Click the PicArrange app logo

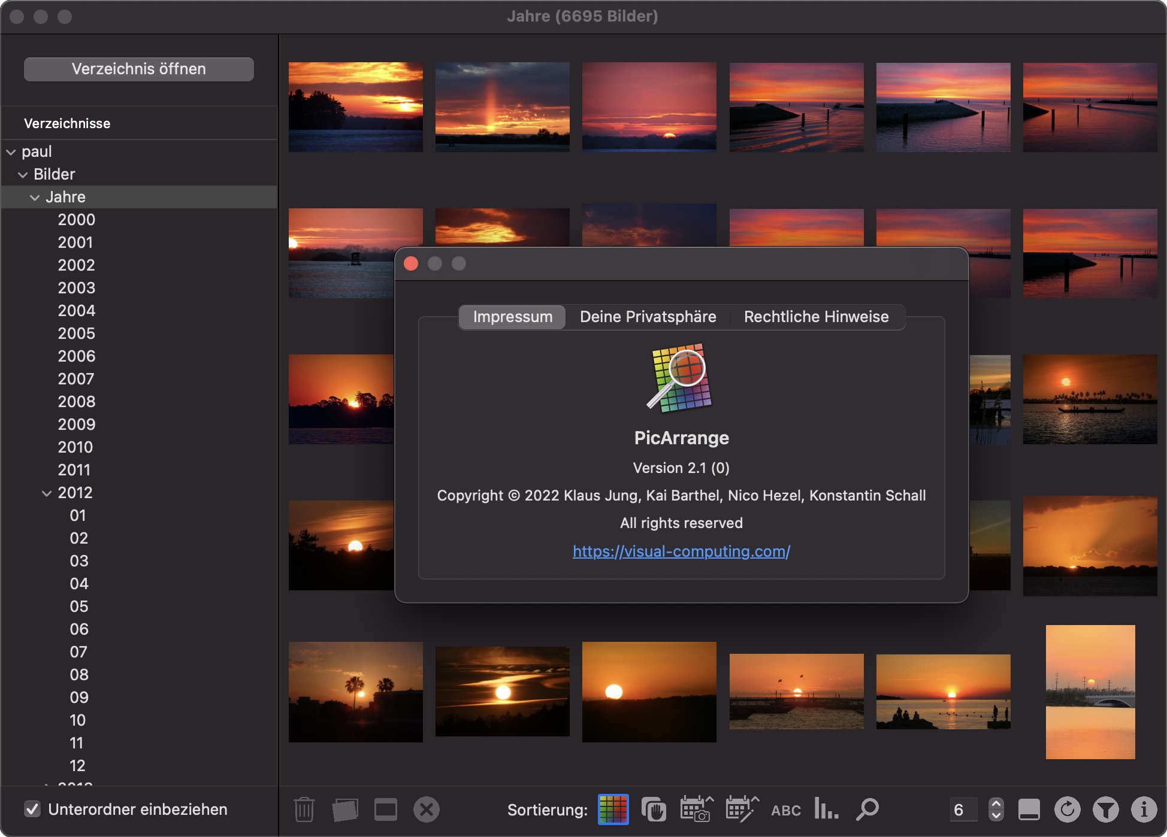coord(680,378)
